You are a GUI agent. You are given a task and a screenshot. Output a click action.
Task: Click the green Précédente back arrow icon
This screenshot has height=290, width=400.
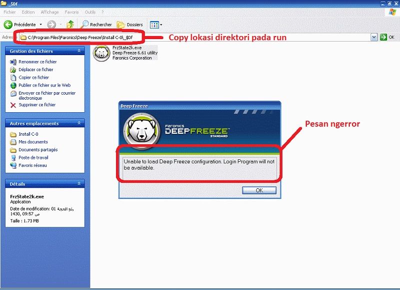(8, 25)
